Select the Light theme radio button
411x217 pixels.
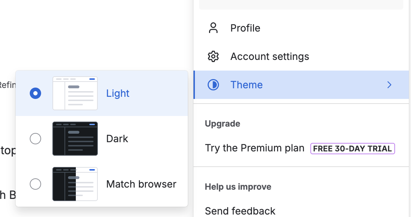35,93
